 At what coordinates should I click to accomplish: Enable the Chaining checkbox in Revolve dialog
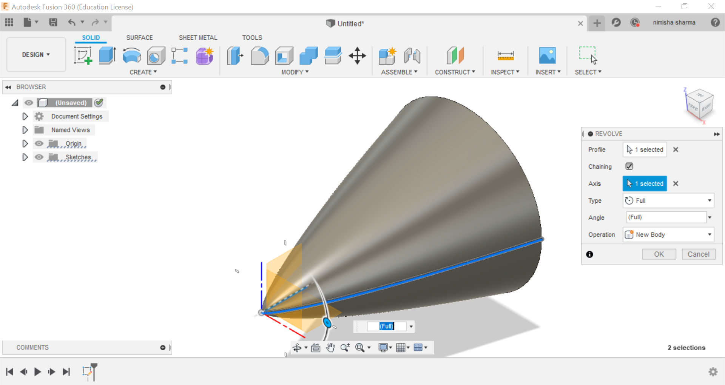(629, 166)
